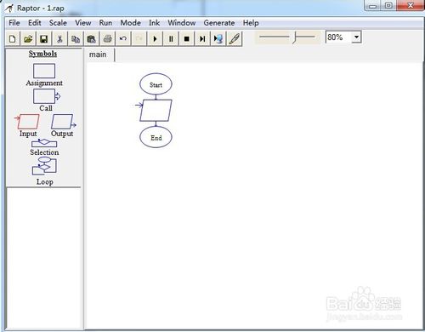Toggle the ink pen tool
Image resolution: width=425 pixels, height=332 pixels.
tap(235, 38)
